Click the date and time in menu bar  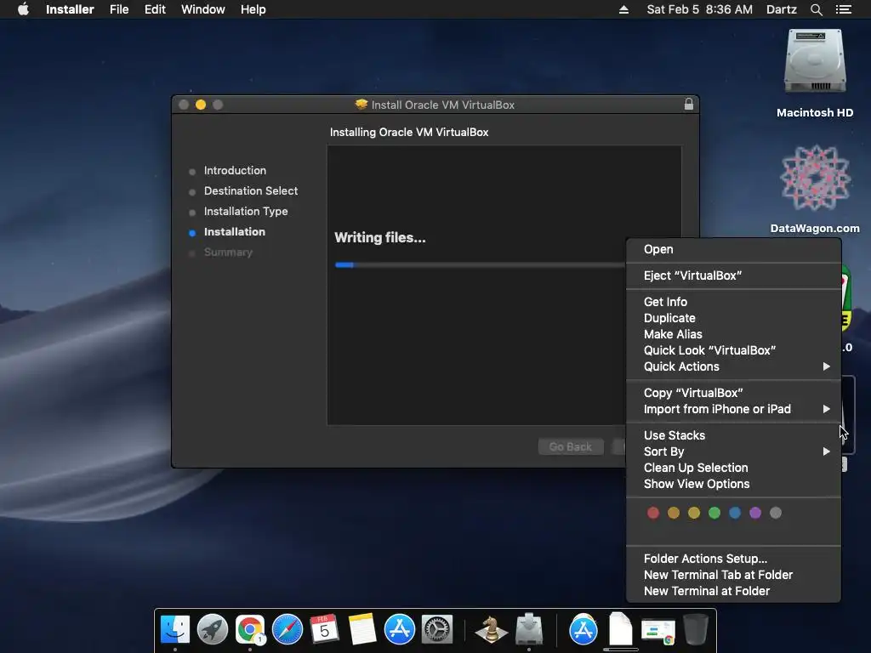tap(699, 9)
